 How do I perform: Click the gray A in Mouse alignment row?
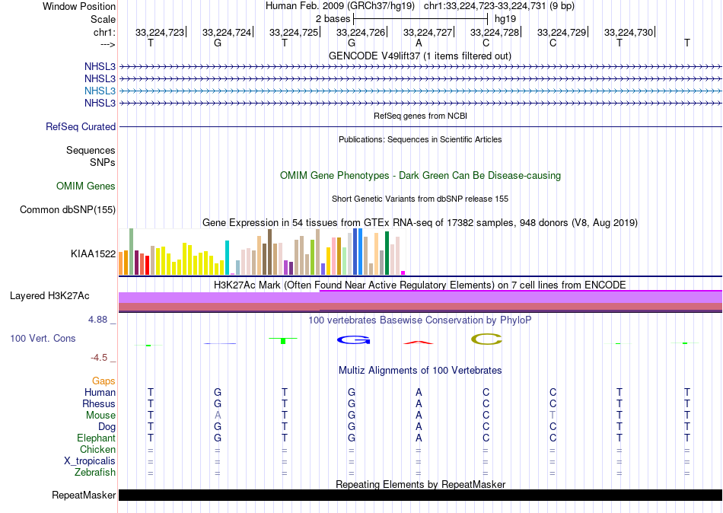pyautogui.click(x=218, y=416)
